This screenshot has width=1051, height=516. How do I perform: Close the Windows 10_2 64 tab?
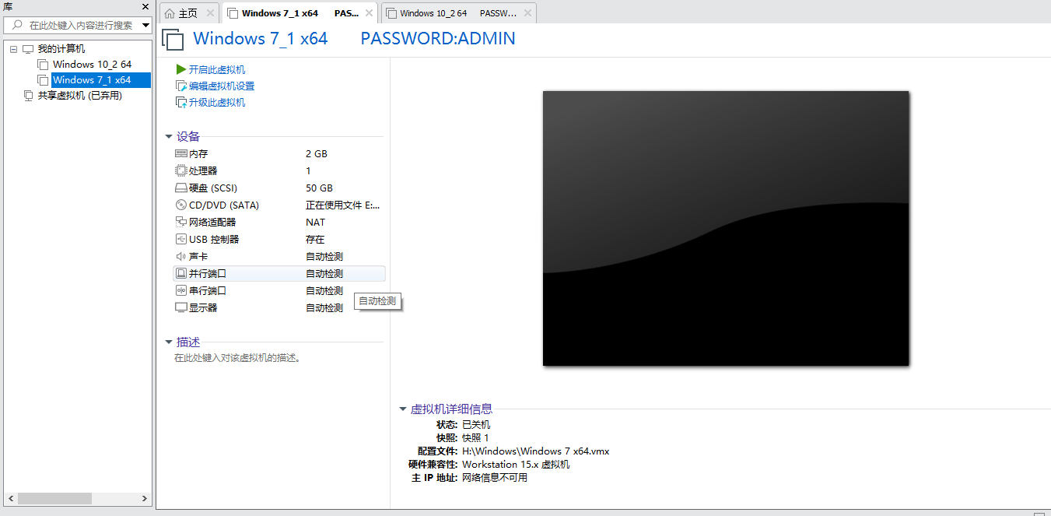click(528, 13)
